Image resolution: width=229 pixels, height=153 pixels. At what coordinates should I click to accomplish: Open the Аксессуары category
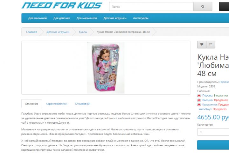pos(141,18)
